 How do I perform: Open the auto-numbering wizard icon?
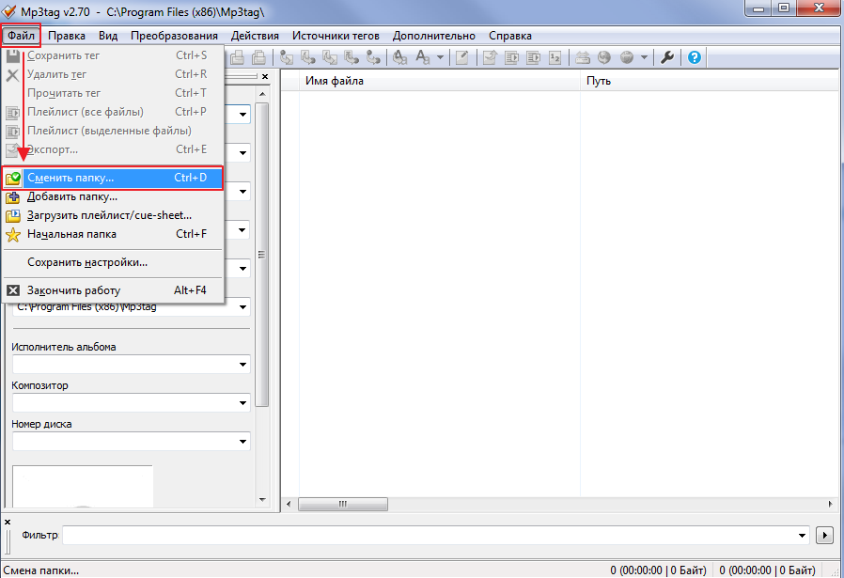(555, 57)
